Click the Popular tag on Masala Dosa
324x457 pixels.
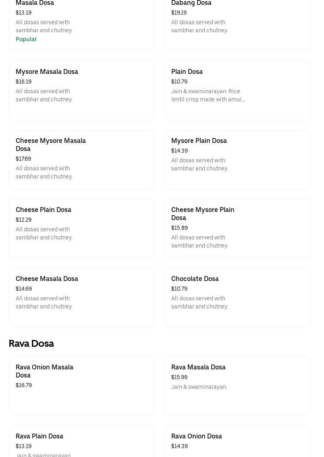coord(26,39)
